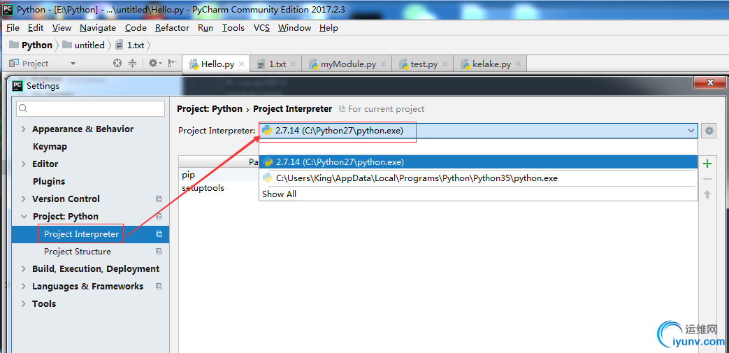This screenshot has height=353, width=729.
Task: Open the Run menu
Action: click(205, 28)
